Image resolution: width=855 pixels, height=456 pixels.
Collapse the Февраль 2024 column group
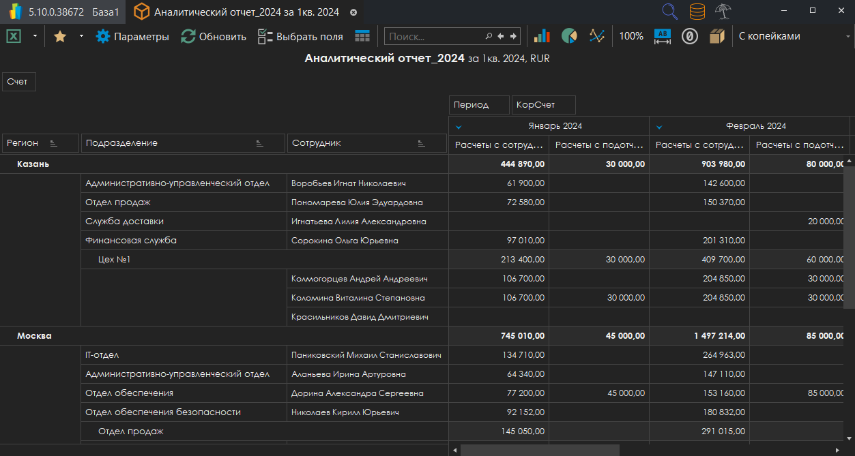[659, 126]
